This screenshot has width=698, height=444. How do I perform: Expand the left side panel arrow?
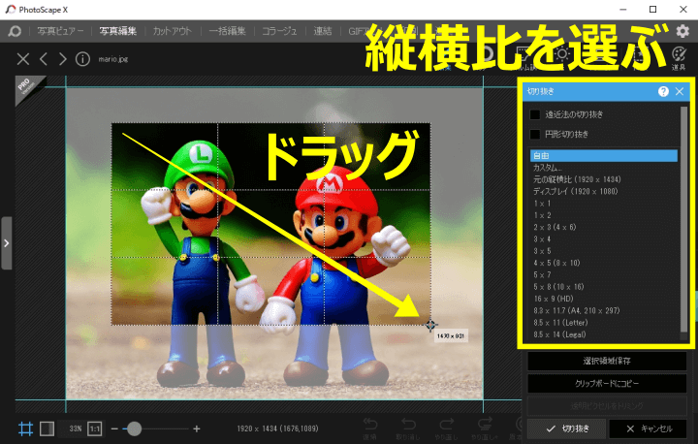point(6,243)
